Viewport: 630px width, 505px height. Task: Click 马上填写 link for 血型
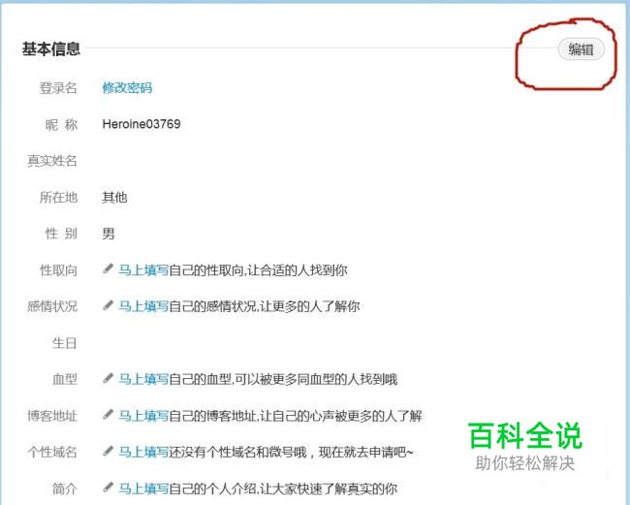(143, 379)
